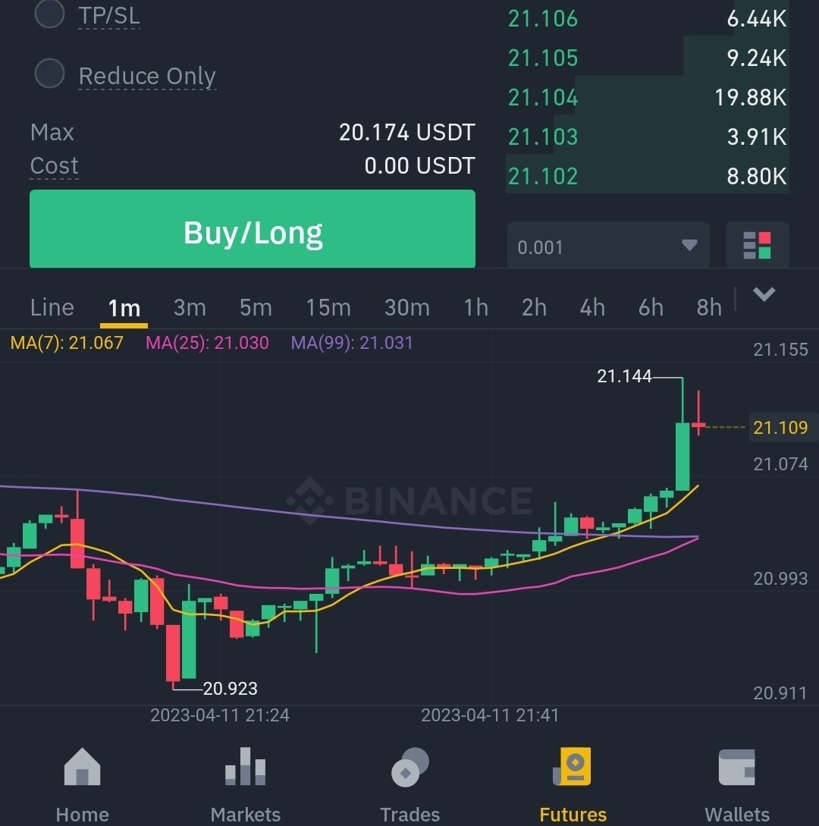The height and width of the screenshot is (826, 819).
Task: Open the Home tab icon
Action: tap(82, 768)
